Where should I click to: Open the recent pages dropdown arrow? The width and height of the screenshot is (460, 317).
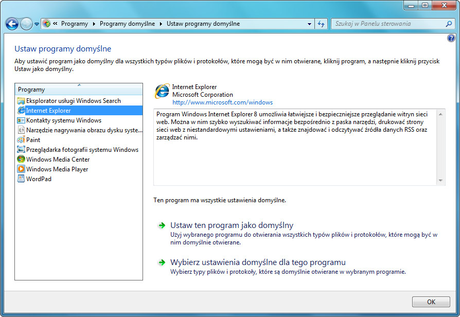click(37, 24)
